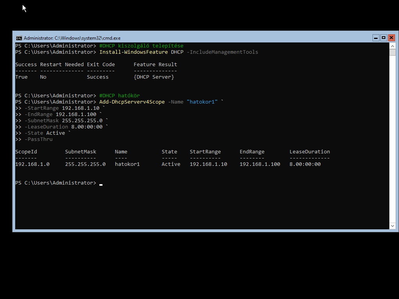This screenshot has width=399, height=299.
Task: Click the {DHCP Server} feature result
Action: (154, 77)
